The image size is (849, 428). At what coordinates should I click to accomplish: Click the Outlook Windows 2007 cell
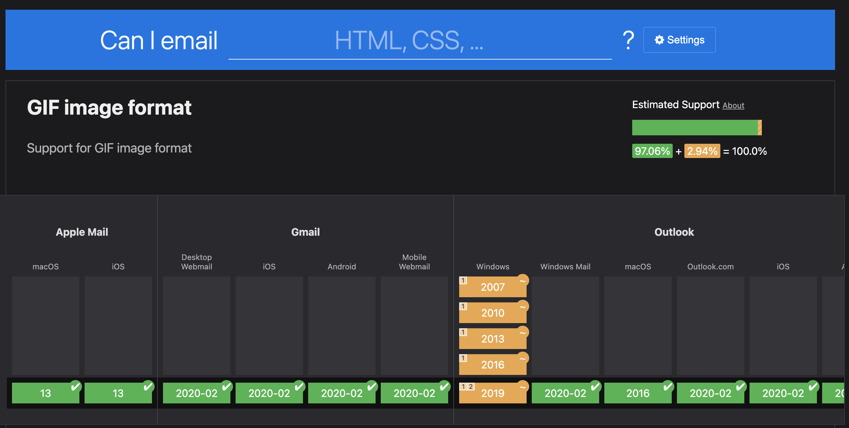coord(493,287)
